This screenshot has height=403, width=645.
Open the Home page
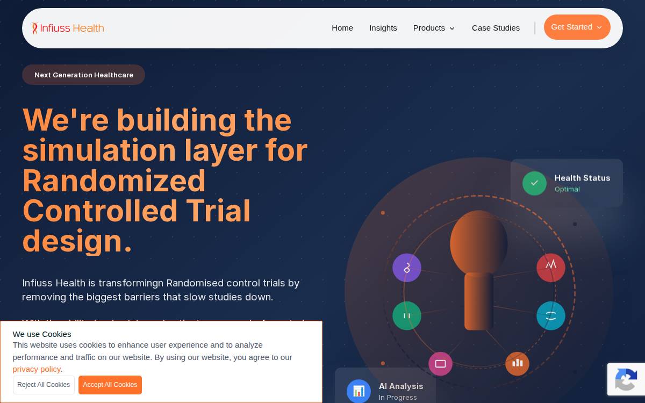tap(342, 28)
